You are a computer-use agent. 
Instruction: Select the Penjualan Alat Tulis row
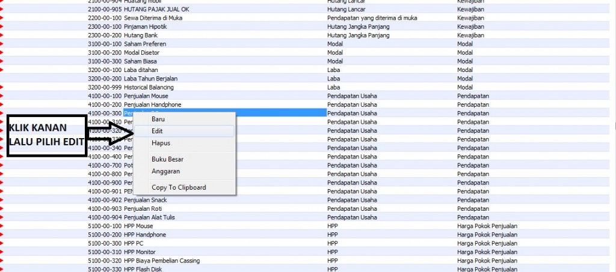pyautogui.click(x=149, y=217)
